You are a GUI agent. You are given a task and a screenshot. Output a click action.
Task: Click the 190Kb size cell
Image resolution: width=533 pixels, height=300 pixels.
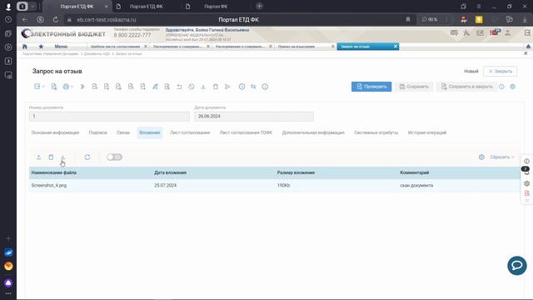coord(283,185)
